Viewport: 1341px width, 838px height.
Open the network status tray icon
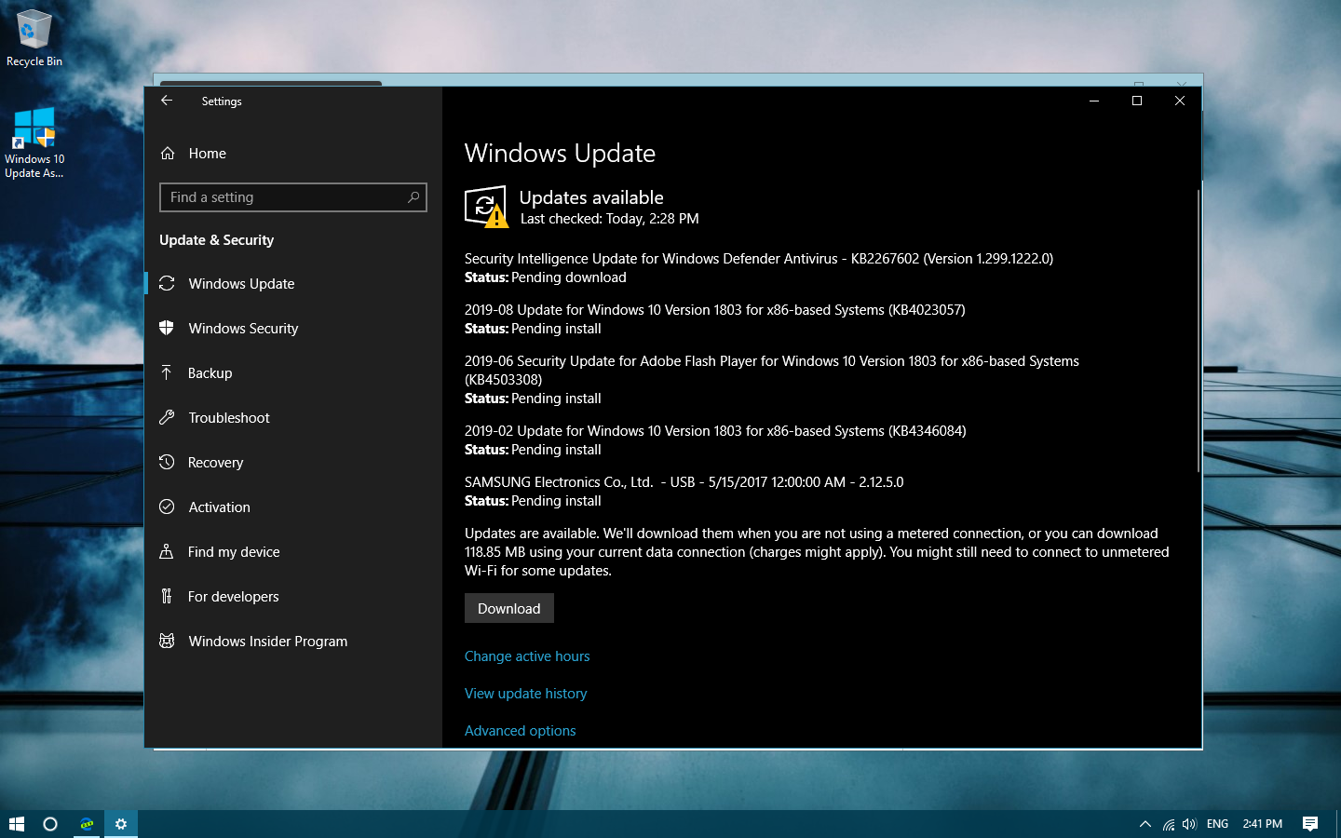tap(1169, 824)
